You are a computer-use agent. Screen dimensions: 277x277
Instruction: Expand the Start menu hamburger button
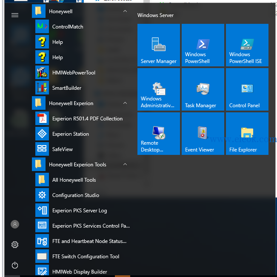point(15,15)
